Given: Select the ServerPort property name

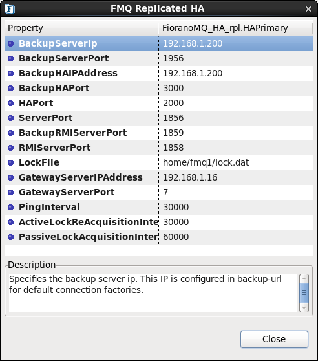Looking at the screenshot, I should [45, 118].
